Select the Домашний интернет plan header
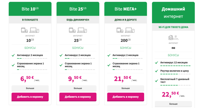 pos(173,13)
